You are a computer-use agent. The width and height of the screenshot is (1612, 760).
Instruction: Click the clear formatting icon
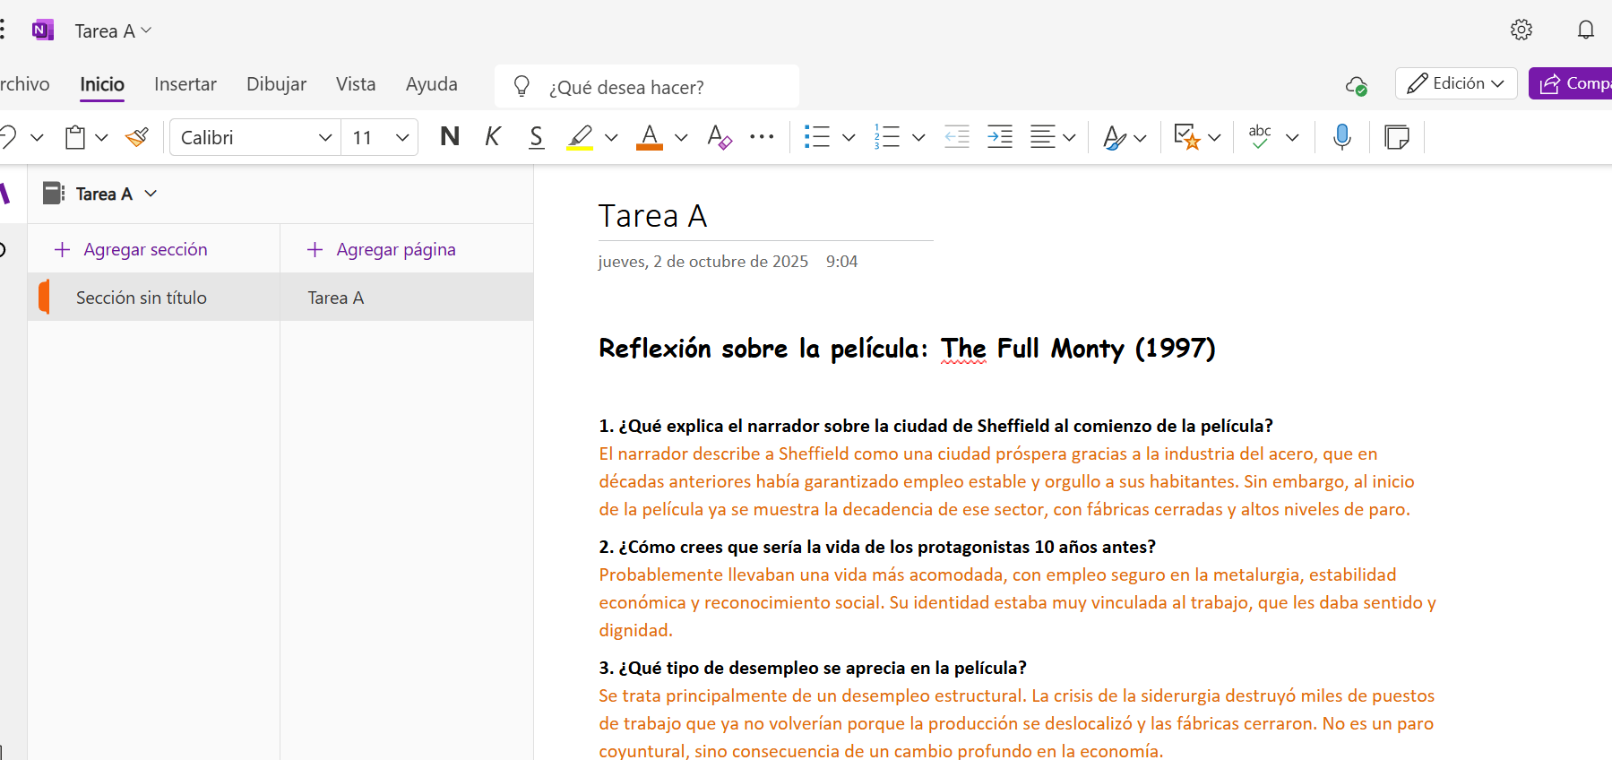tap(719, 137)
